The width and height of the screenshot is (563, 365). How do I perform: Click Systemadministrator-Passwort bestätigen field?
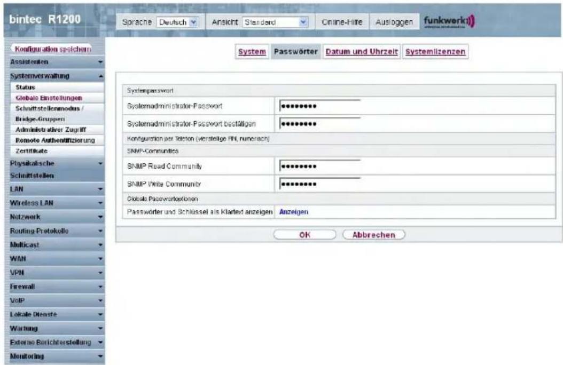click(x=319, y=124)
